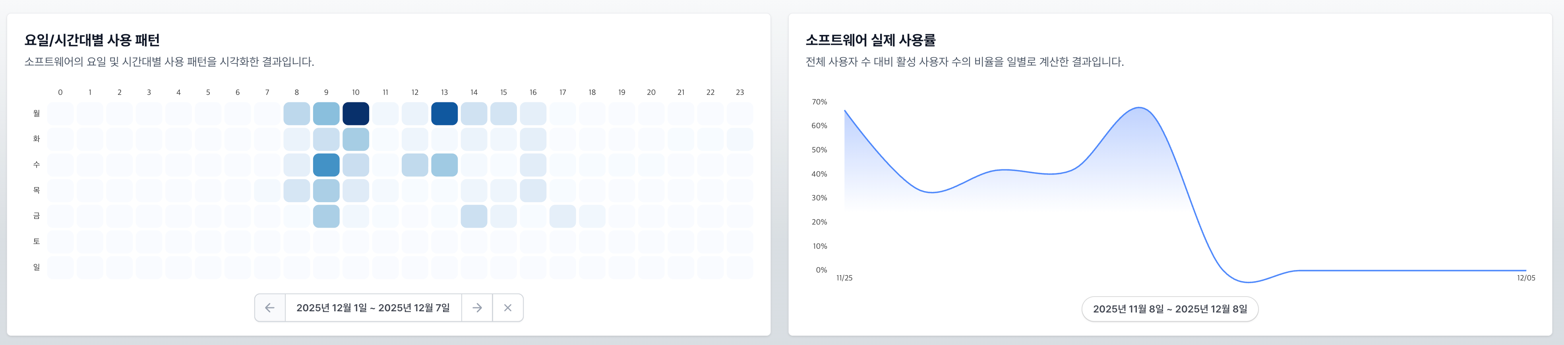Screen dimensions: 1564x345
Task: Select Wednesday 12 o'clock heatmap cell
Action: pyautogui.click(x=415, y=165)
